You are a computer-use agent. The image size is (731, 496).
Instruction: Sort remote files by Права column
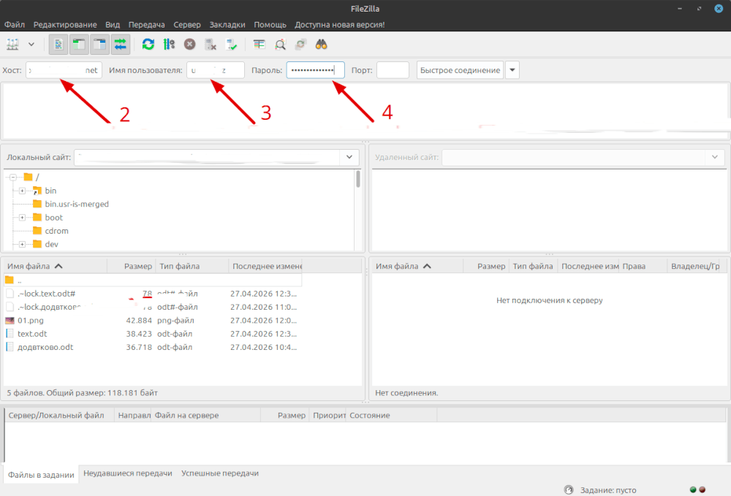(643, 266)
